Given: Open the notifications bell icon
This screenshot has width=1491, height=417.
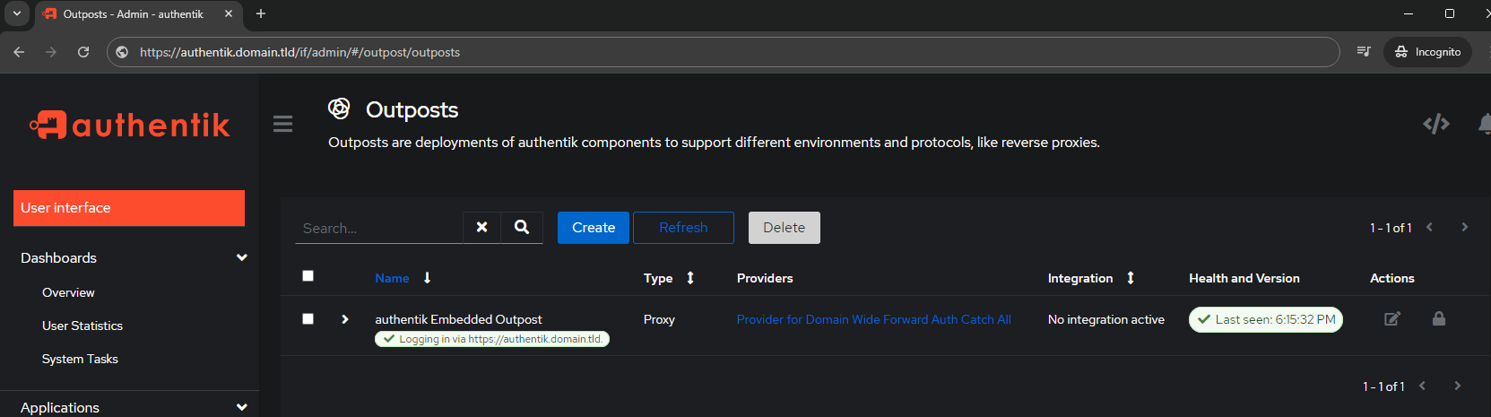Looking at the screenshot, I should (x=1484, y=124).
